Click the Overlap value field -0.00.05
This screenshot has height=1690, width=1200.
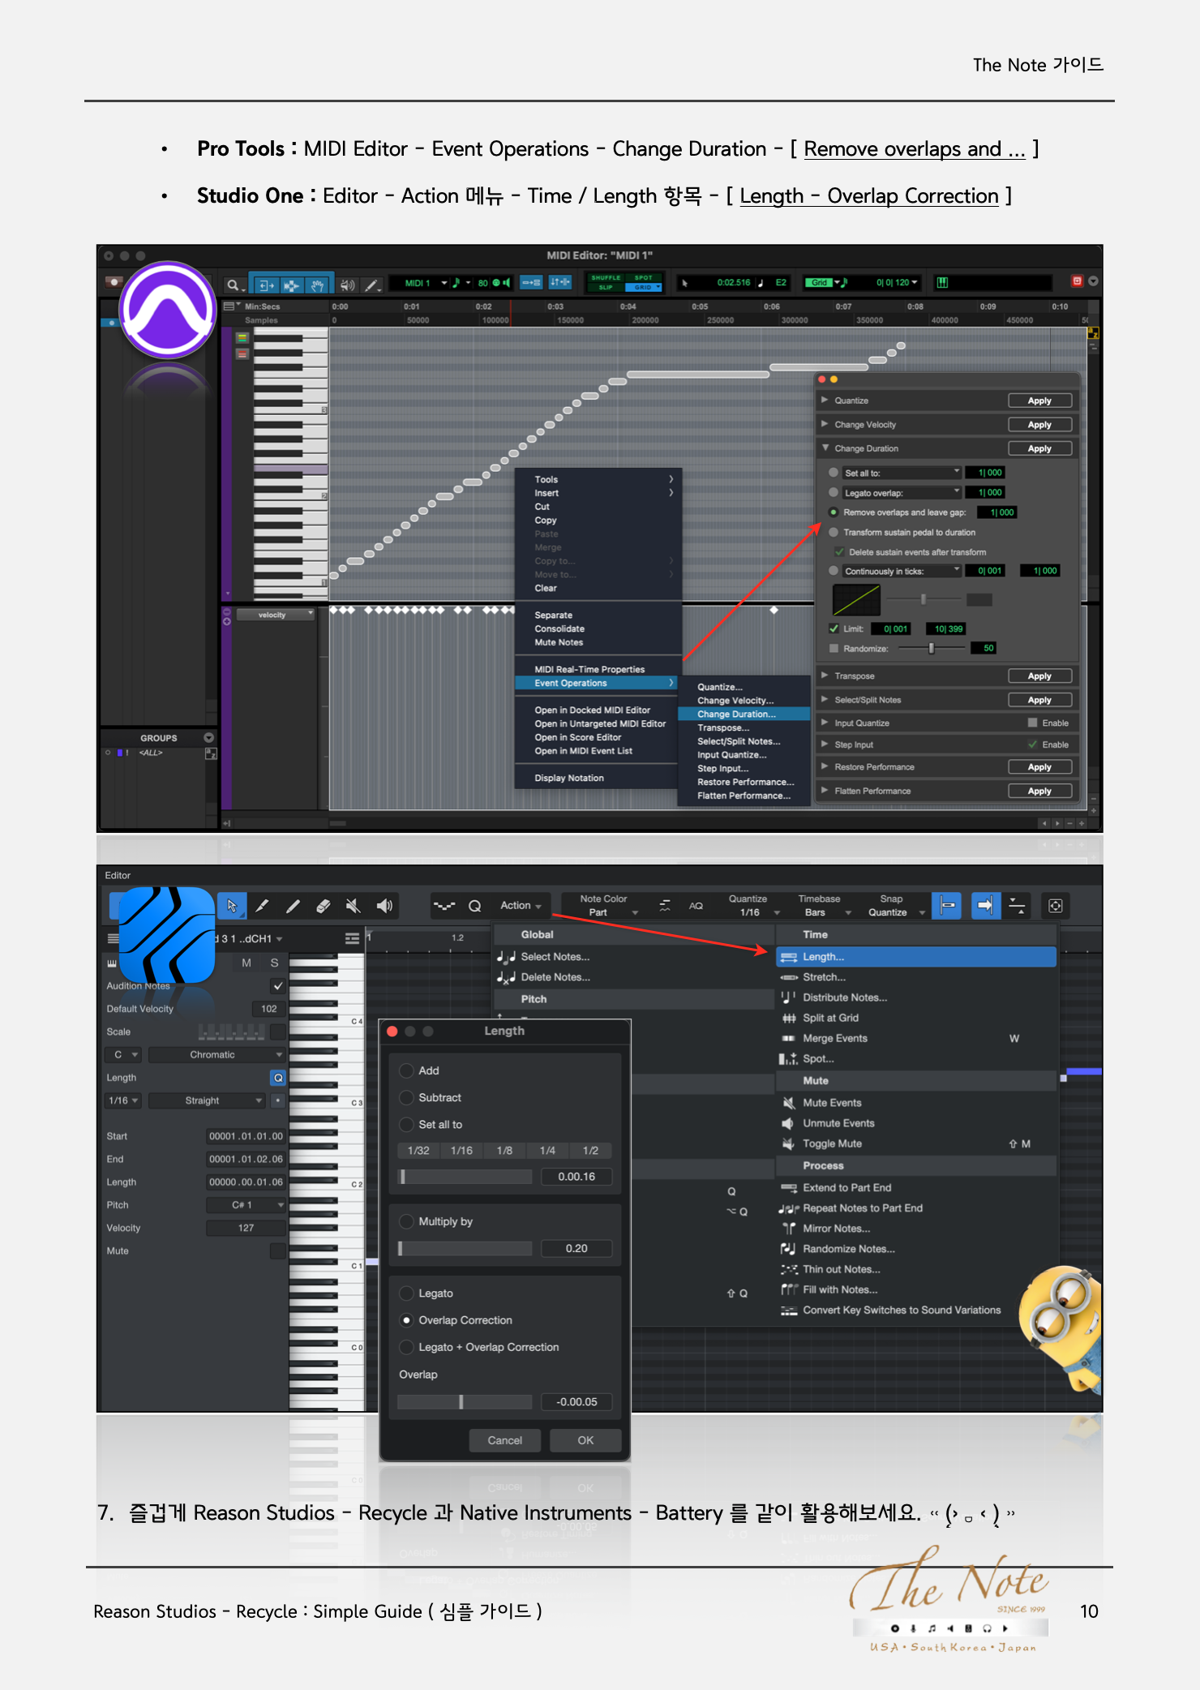tap(576, 1402)
